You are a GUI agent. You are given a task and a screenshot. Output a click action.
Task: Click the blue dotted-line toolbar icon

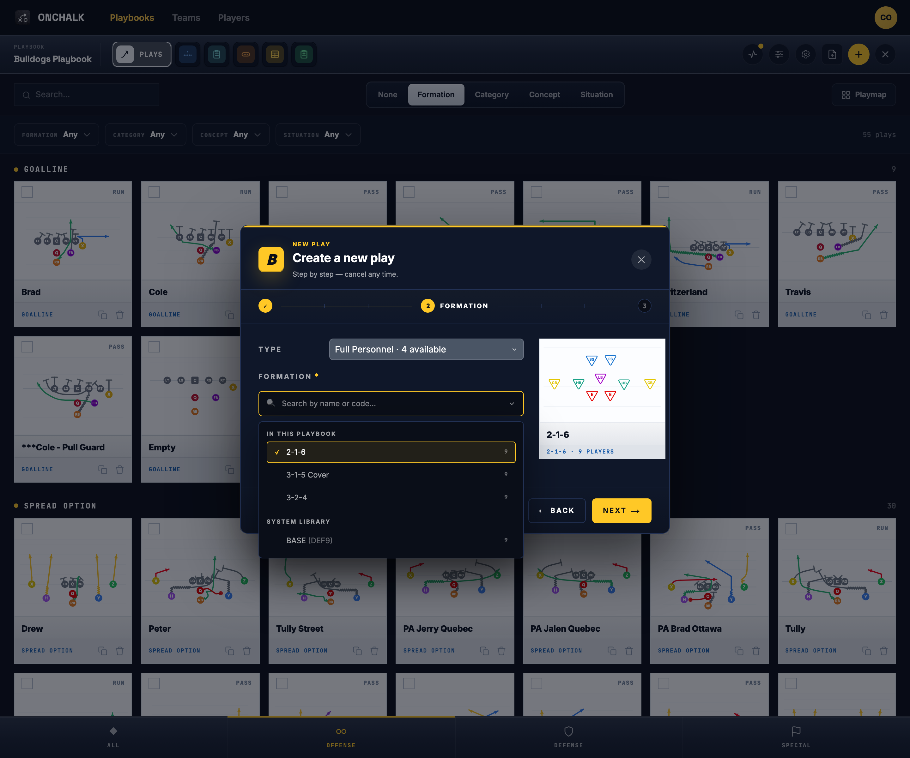[188, 55]
